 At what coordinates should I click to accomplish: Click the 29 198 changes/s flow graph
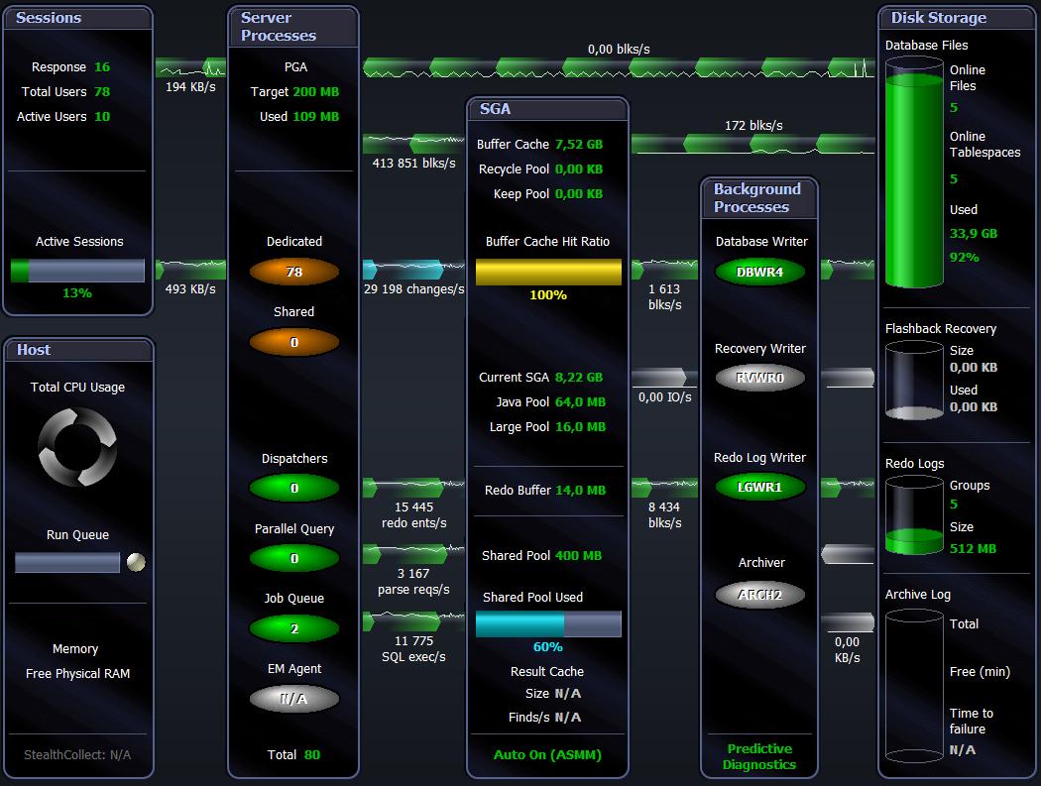coord(413,270)
